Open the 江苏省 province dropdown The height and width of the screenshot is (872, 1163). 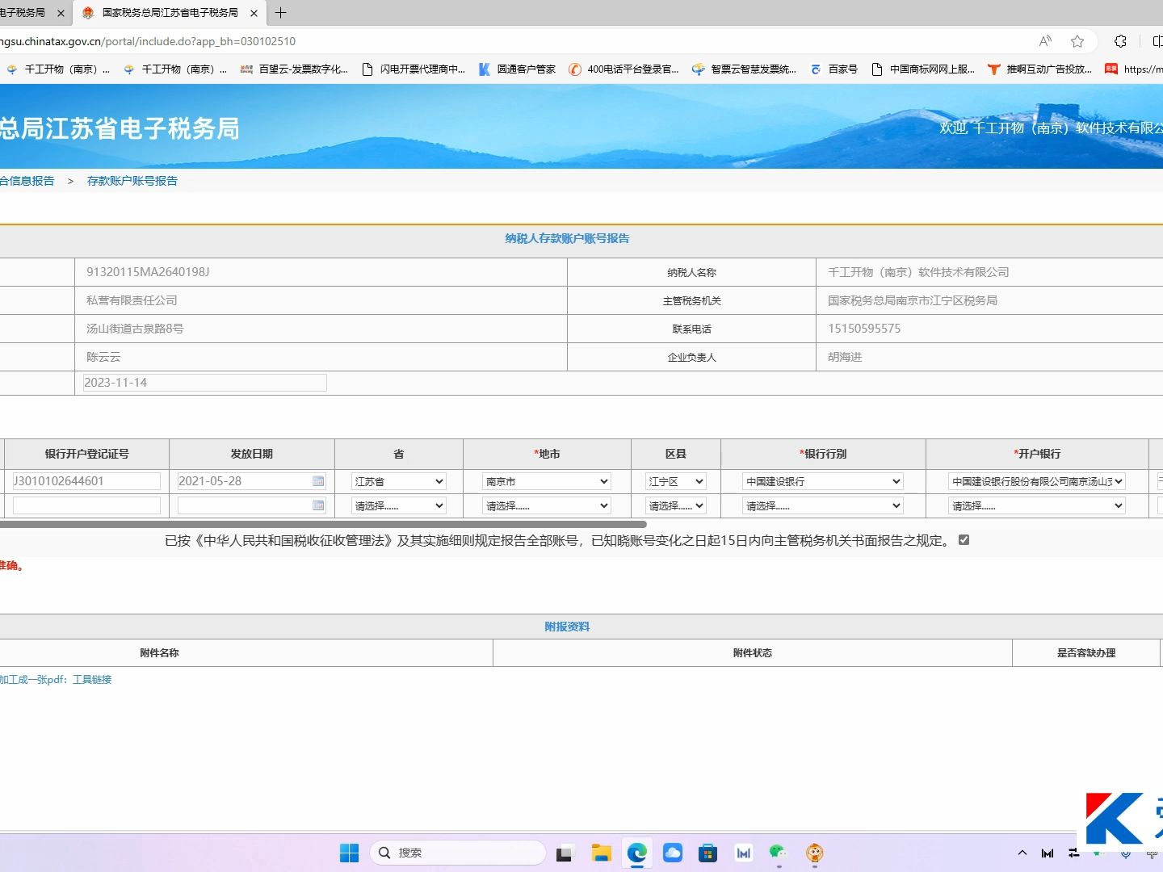point(399,481)
